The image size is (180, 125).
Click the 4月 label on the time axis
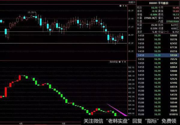coord(21,124)
